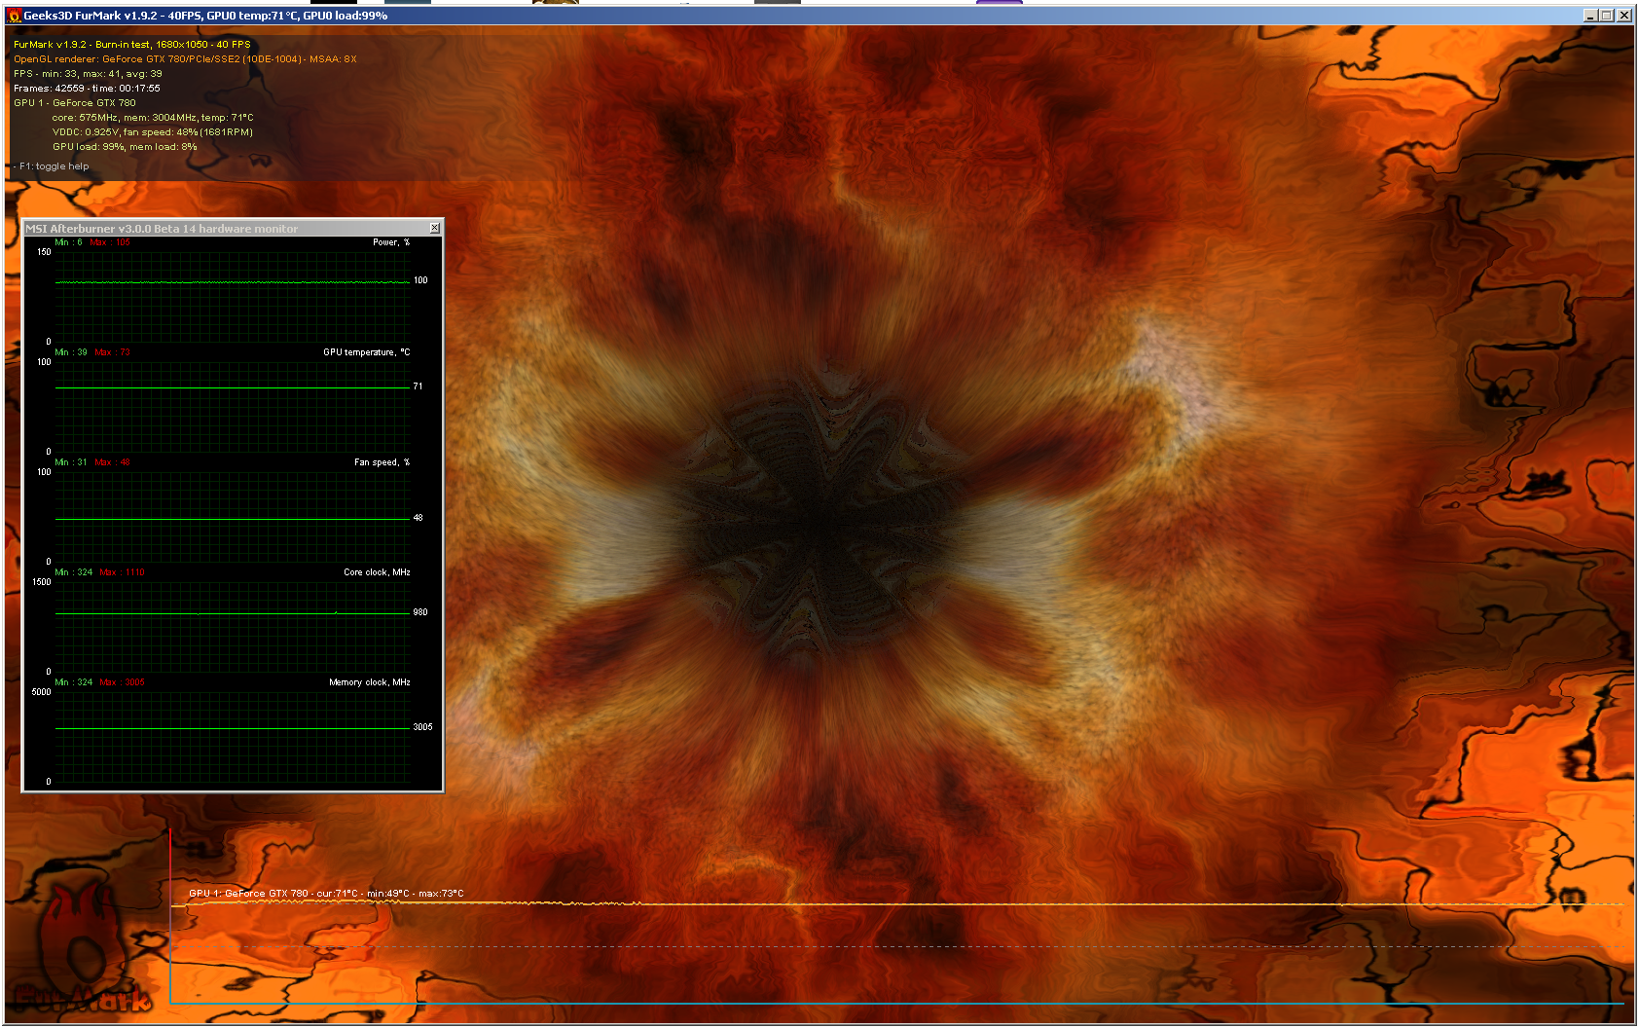Click the power graph 'Max : 105' readout
Image resolution: width=1639 pixels, height=1028 pixels.
tap(110, 242)
